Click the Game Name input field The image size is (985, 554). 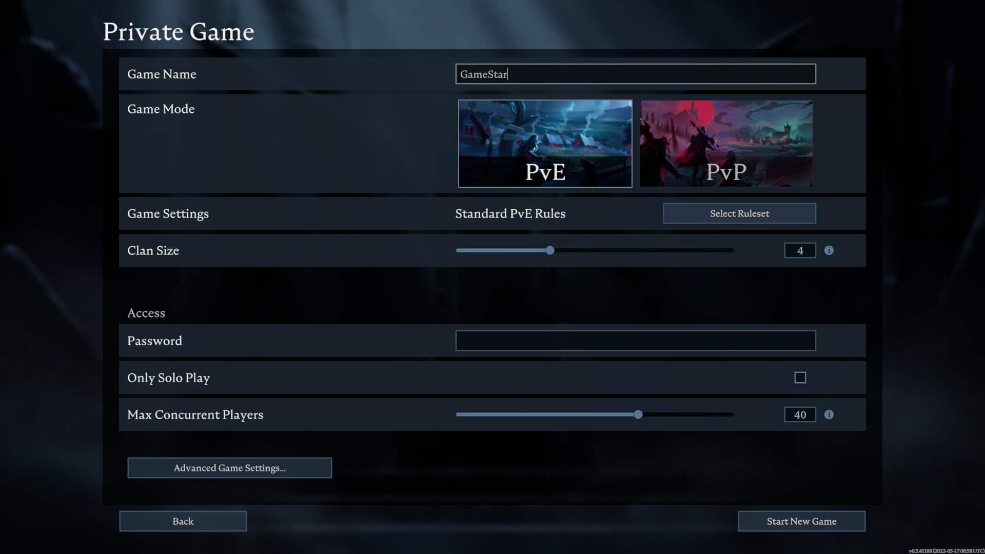tap(635, 74)
